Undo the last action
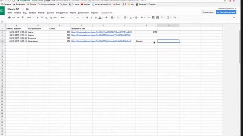 click(x=14, y=18)
